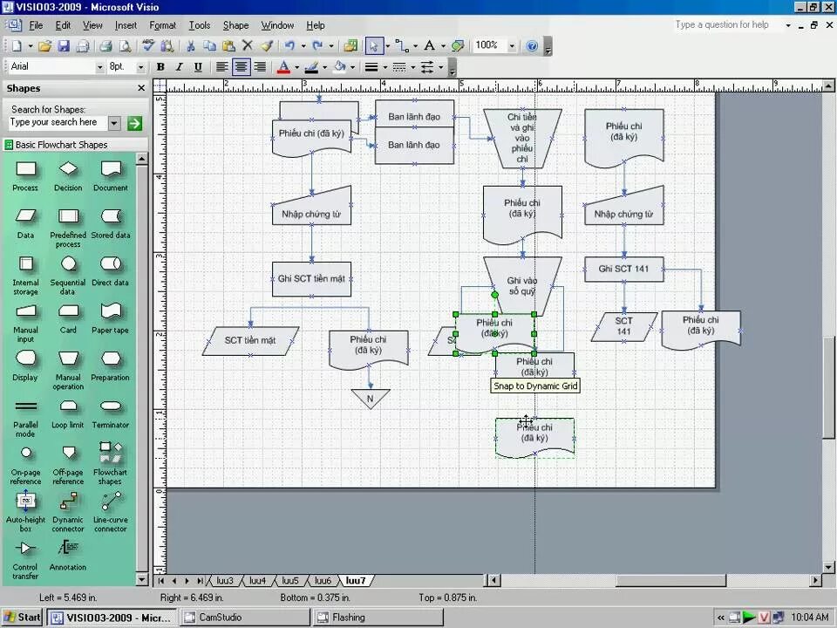This screenshot has width=837, height=628.
Task: Open the Shapes window icon
Action: point(350,46)
